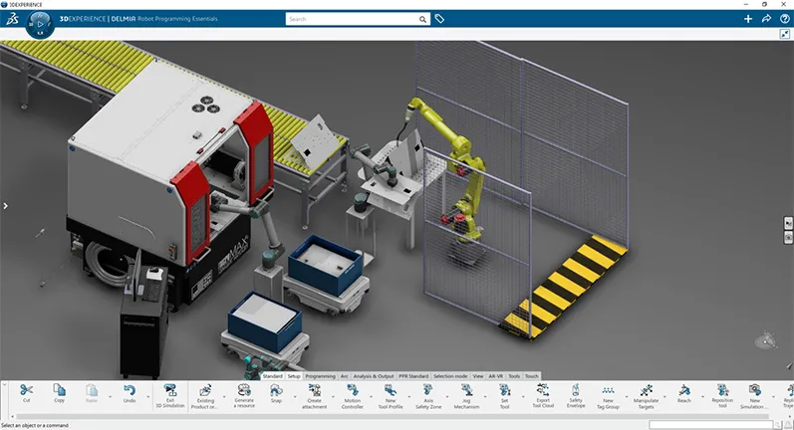Expand the Snap dropdown arrow
The image size is (794, 430).
point(295,396)
